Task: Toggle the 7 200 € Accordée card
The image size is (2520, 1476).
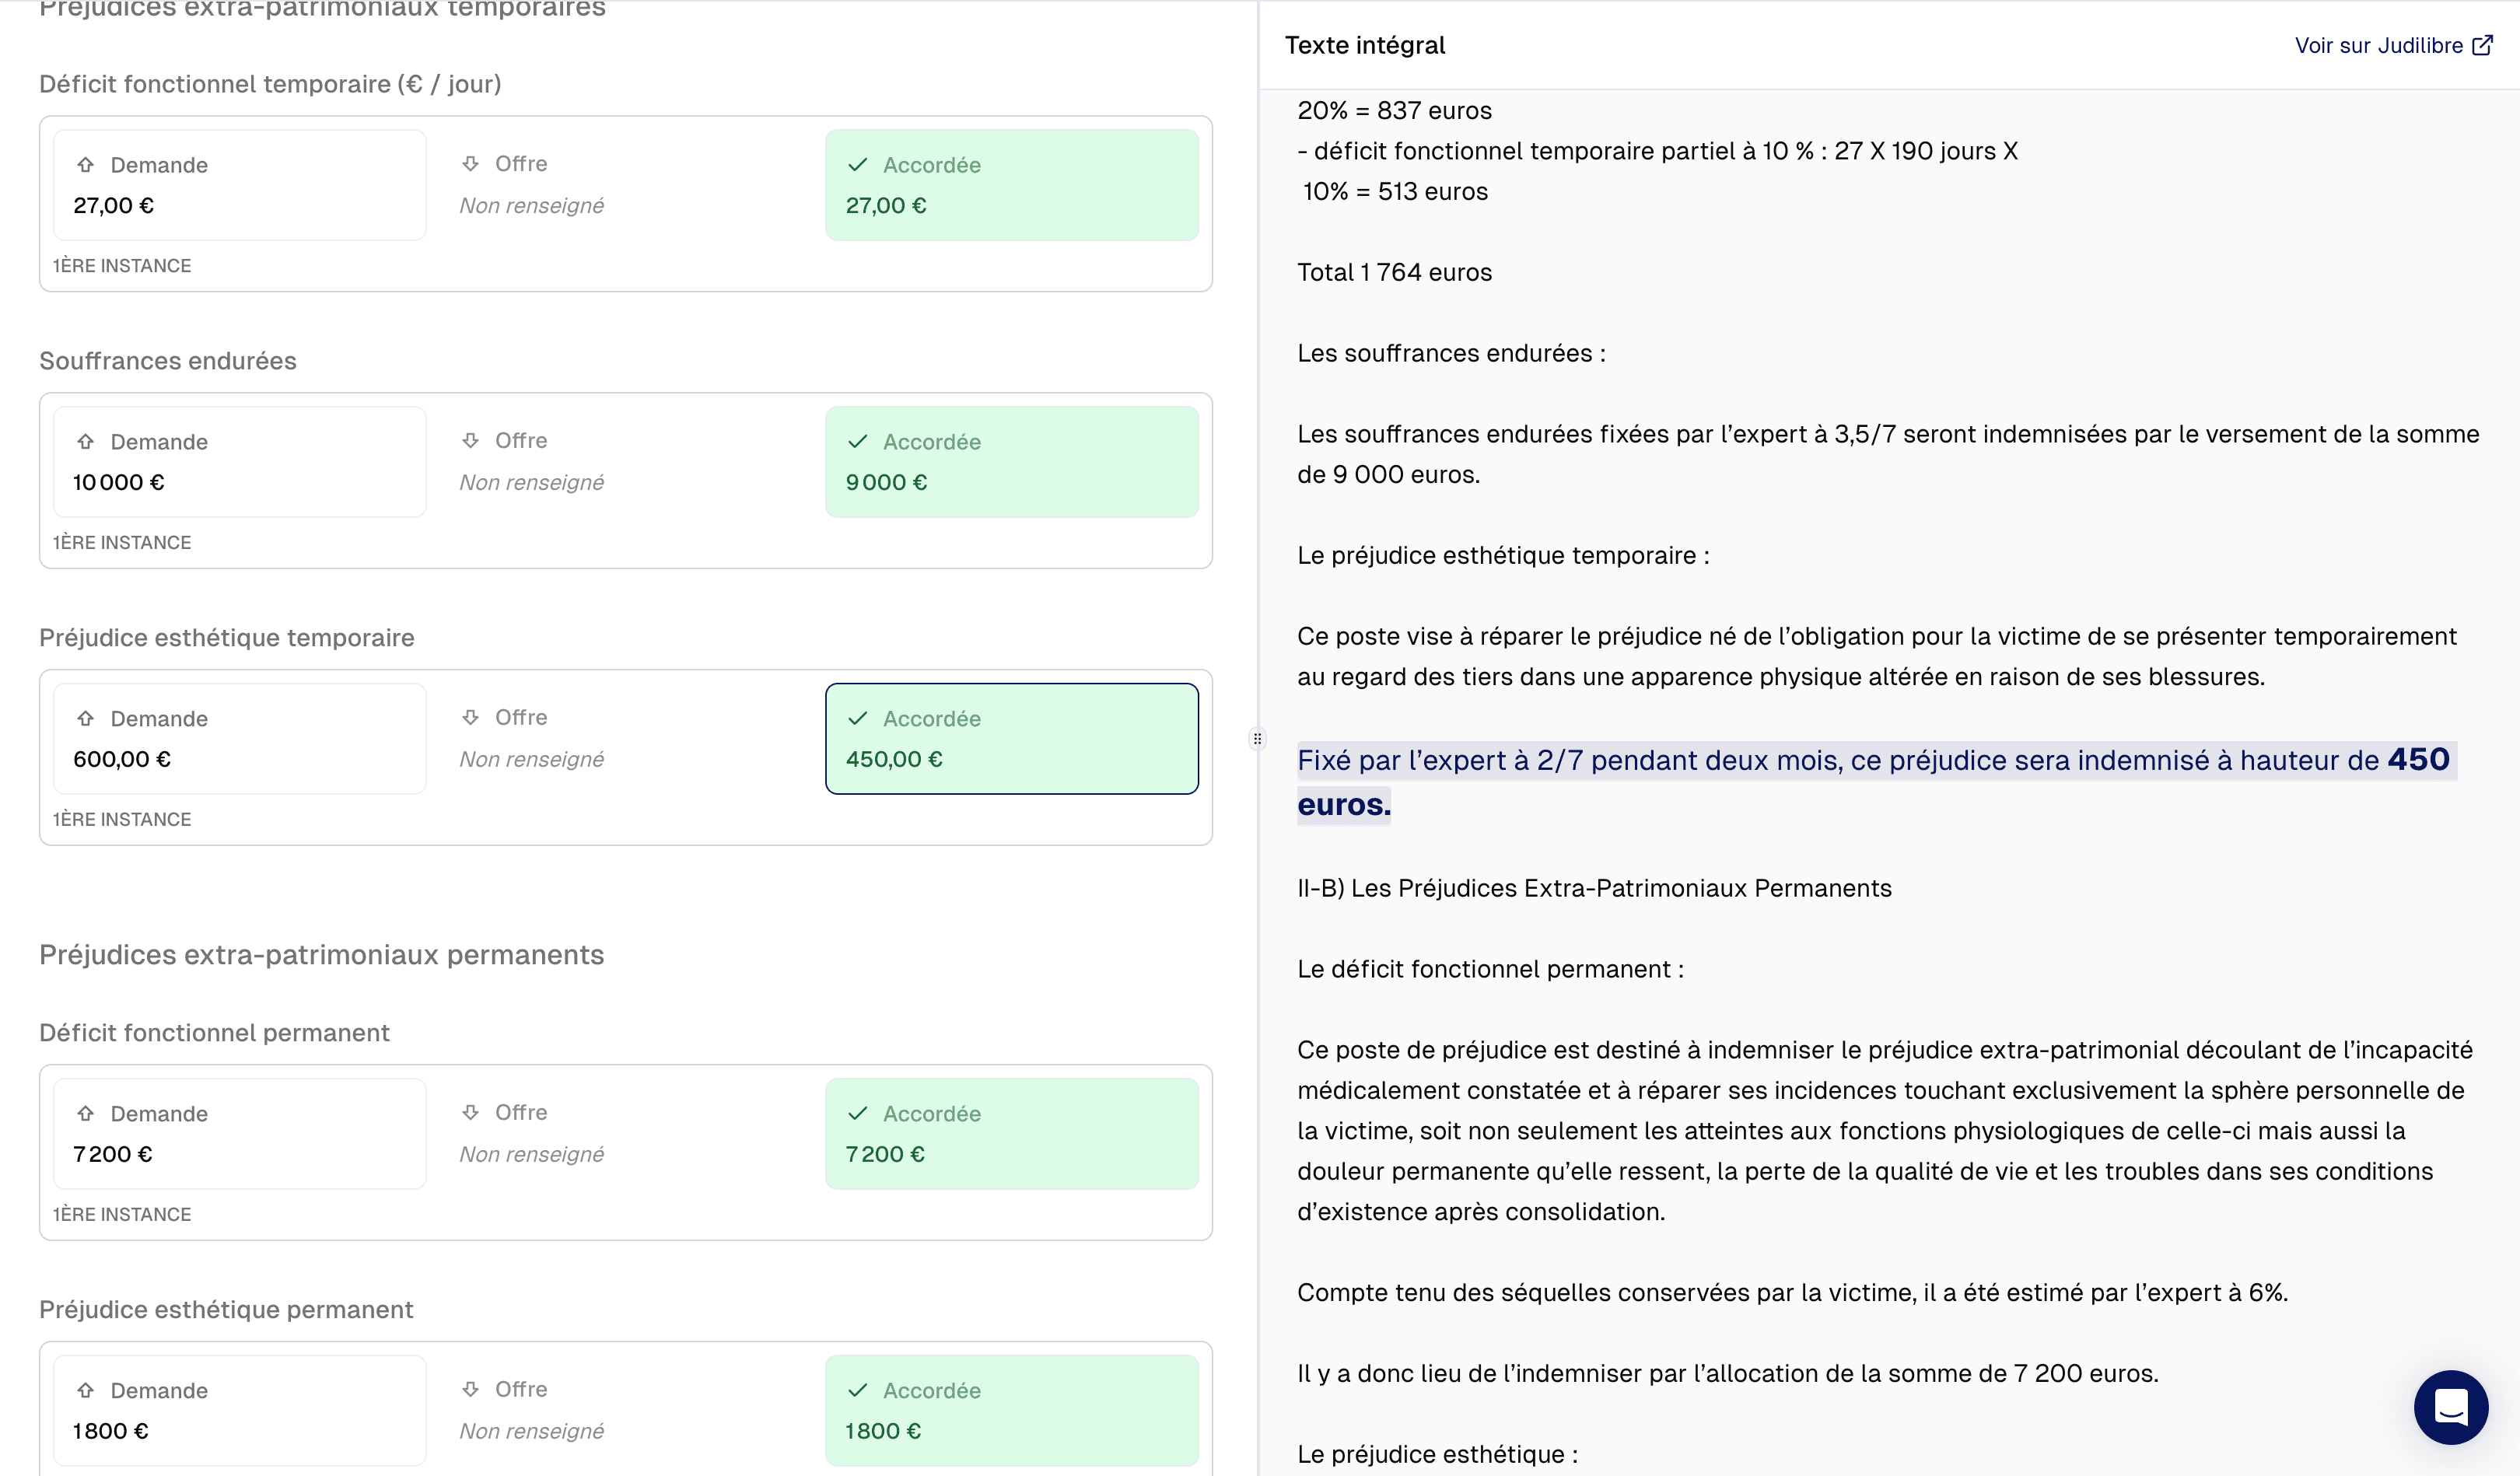Action: pyautogui.click(x=1012, y=1133)
